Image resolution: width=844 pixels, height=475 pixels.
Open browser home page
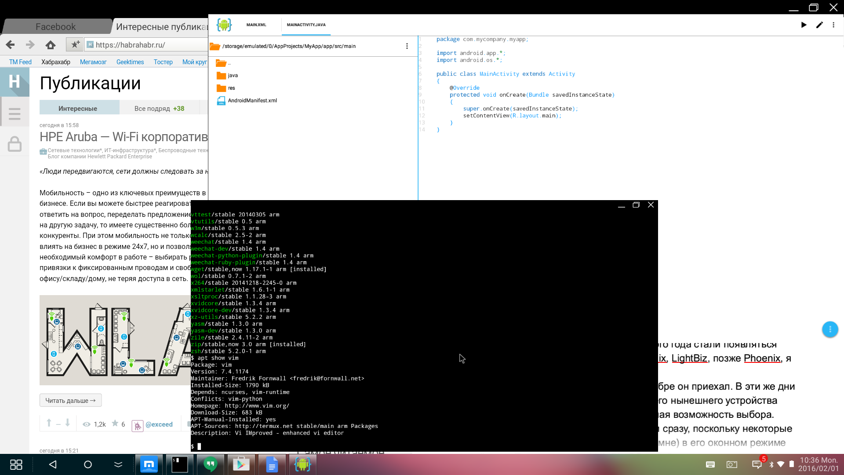click(51, 45)
